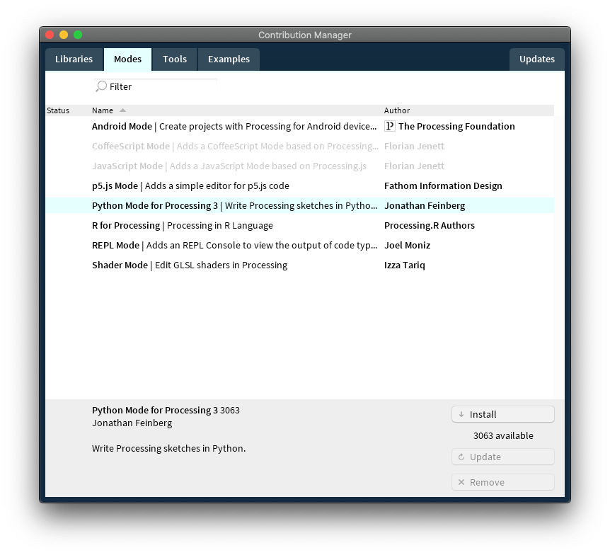610x555 pixels.
Task: Click the Name column sort arrow
Action: tap(122, 110)
